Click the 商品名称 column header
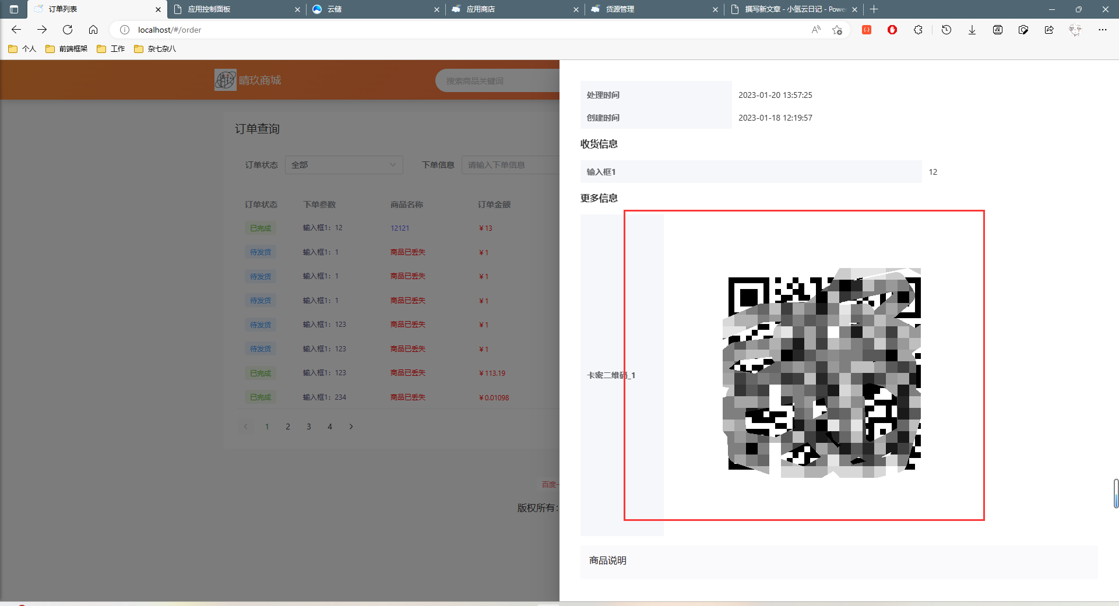 407,205
